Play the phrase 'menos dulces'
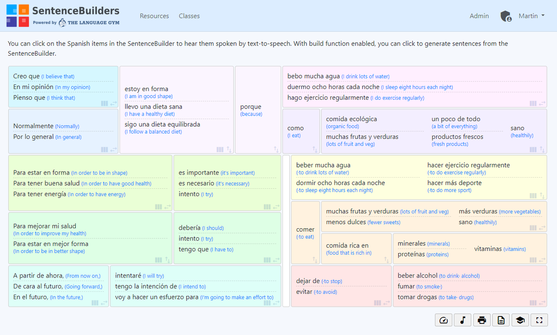The height and width of the screenshot is (335, 557). (x=346, y=222)
